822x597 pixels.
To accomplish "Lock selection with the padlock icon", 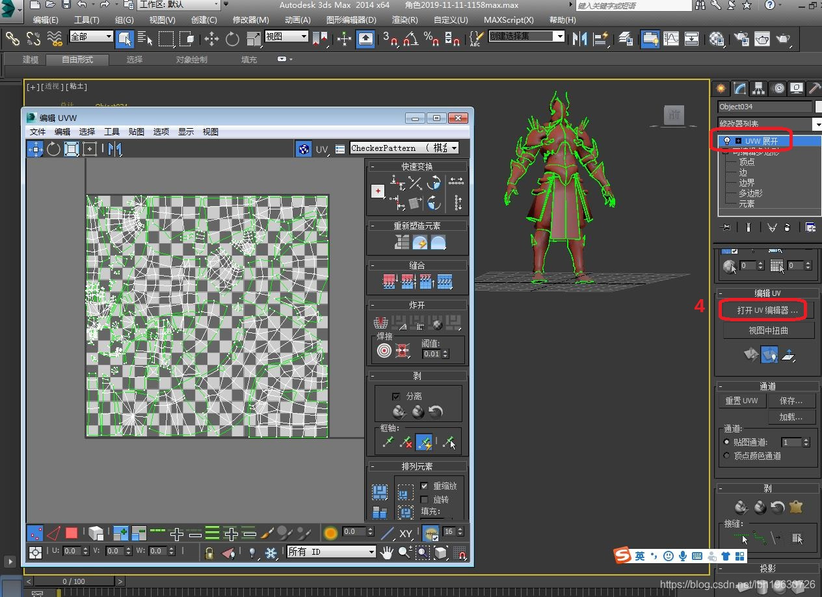I will coord(209,553).
